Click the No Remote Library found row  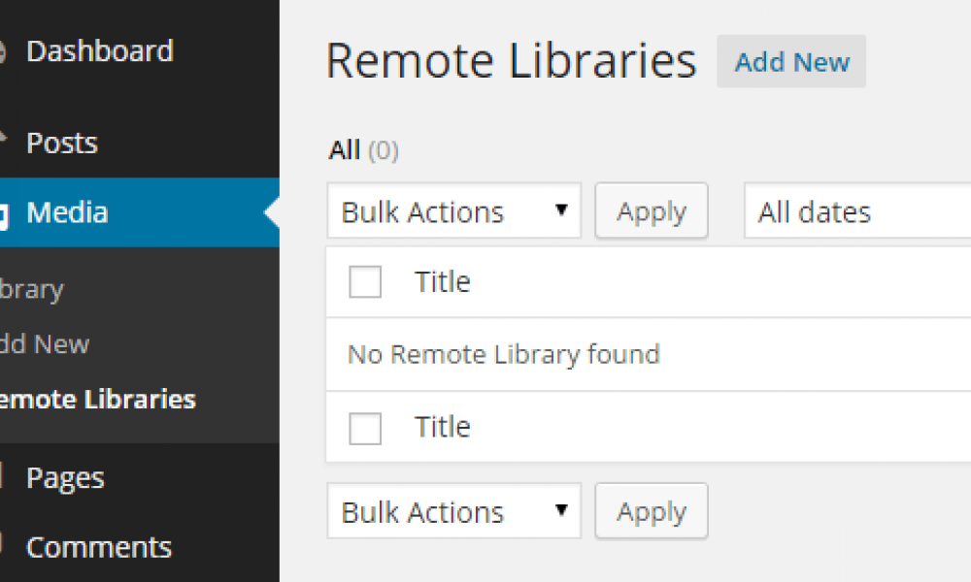pos(504,354)
